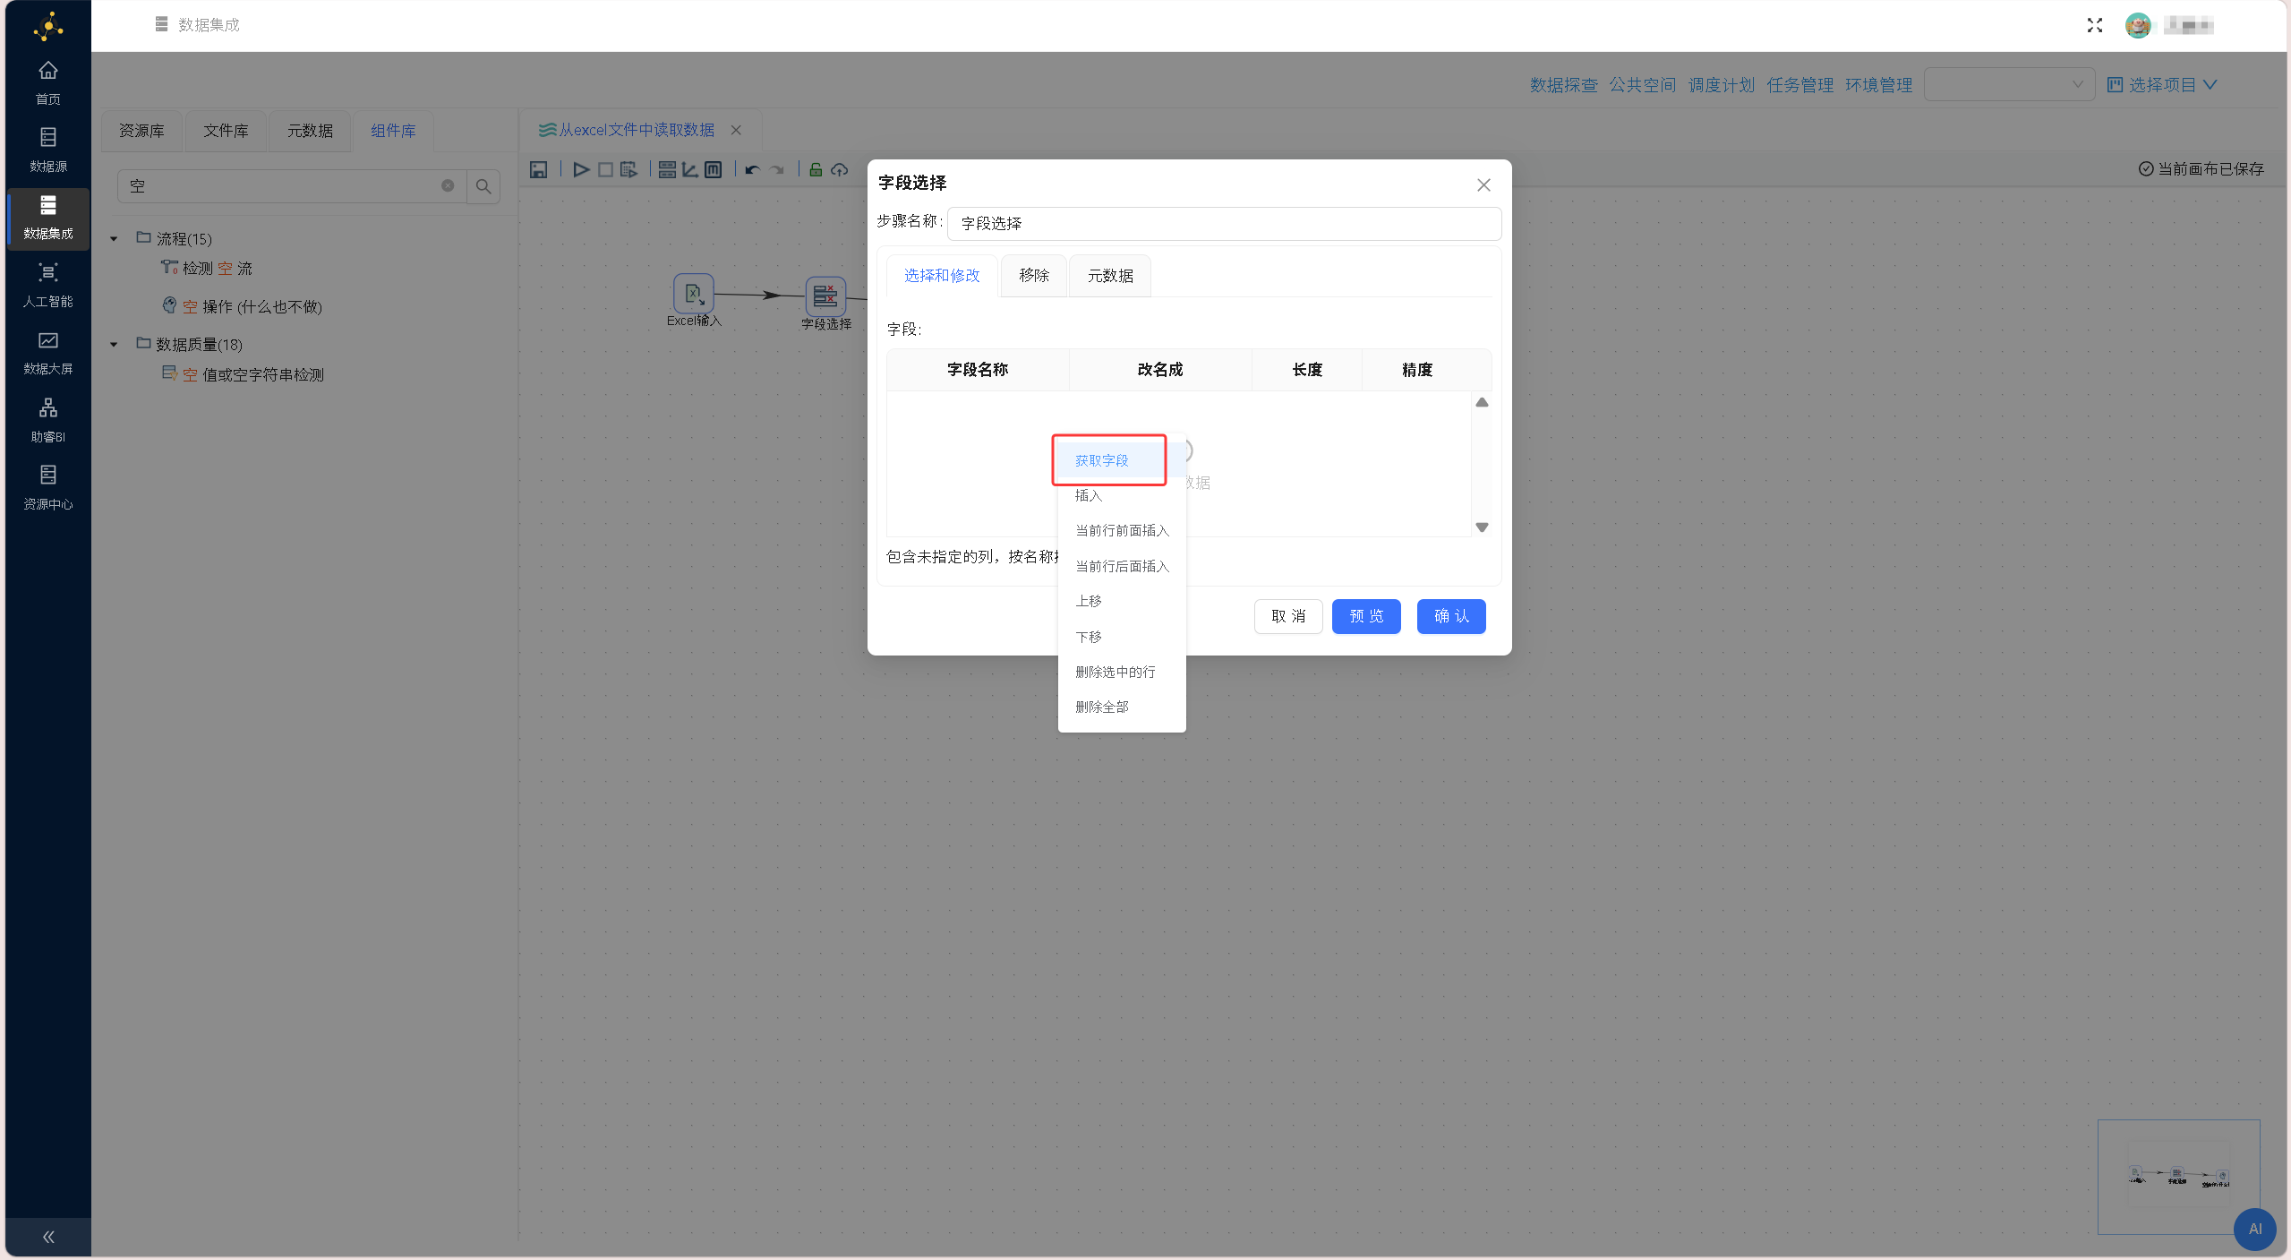The height and width of the screenshot is (1260, 2291).
Task: Select 当前行后面插入 in the context menu
Action: [1121, 566]
